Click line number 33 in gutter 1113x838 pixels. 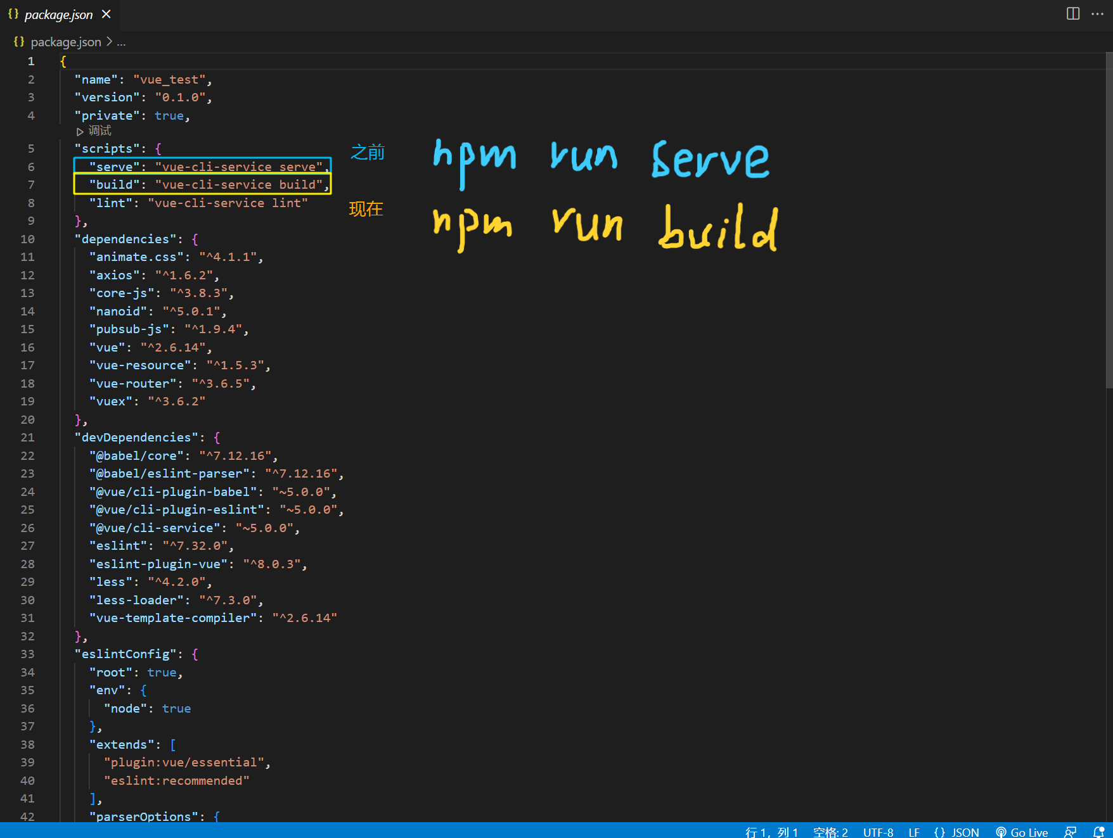click(27, 654)
